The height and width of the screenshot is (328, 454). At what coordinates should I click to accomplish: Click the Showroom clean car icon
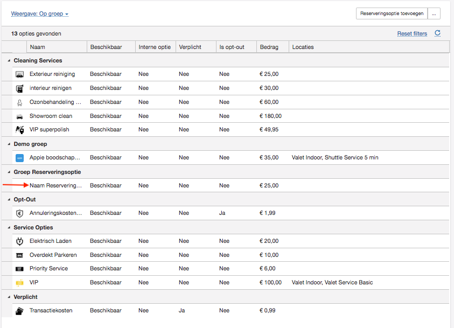tap(19, 116)
